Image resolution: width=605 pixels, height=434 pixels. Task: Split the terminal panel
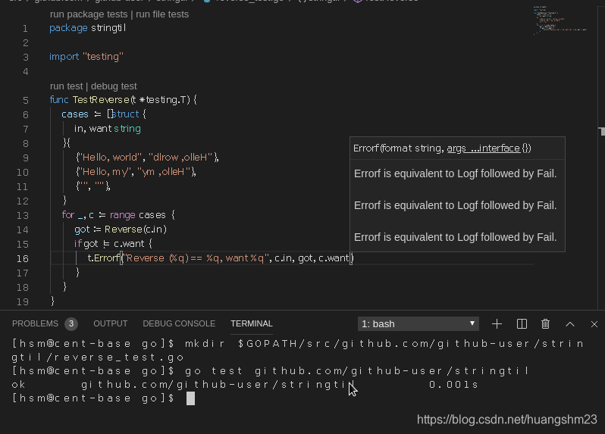[x=522, y=323]
